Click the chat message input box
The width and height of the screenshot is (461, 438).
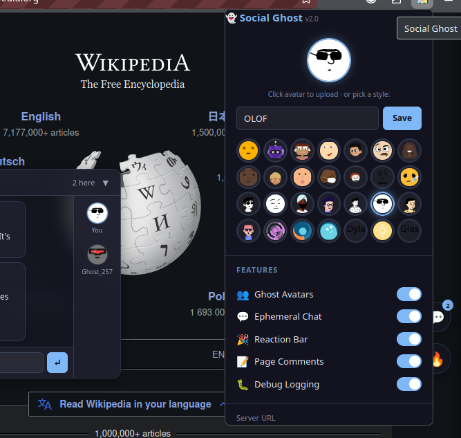(x=21, y=363)
